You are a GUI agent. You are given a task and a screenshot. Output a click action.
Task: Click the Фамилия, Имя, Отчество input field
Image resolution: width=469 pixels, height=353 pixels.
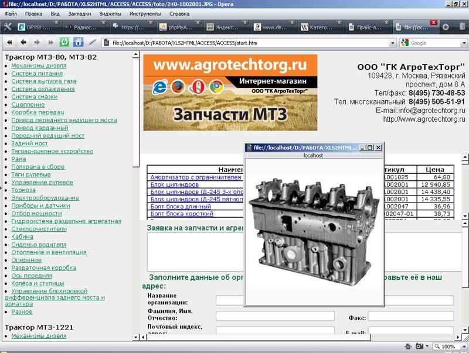pyautogui.click(x=275, y=316)
